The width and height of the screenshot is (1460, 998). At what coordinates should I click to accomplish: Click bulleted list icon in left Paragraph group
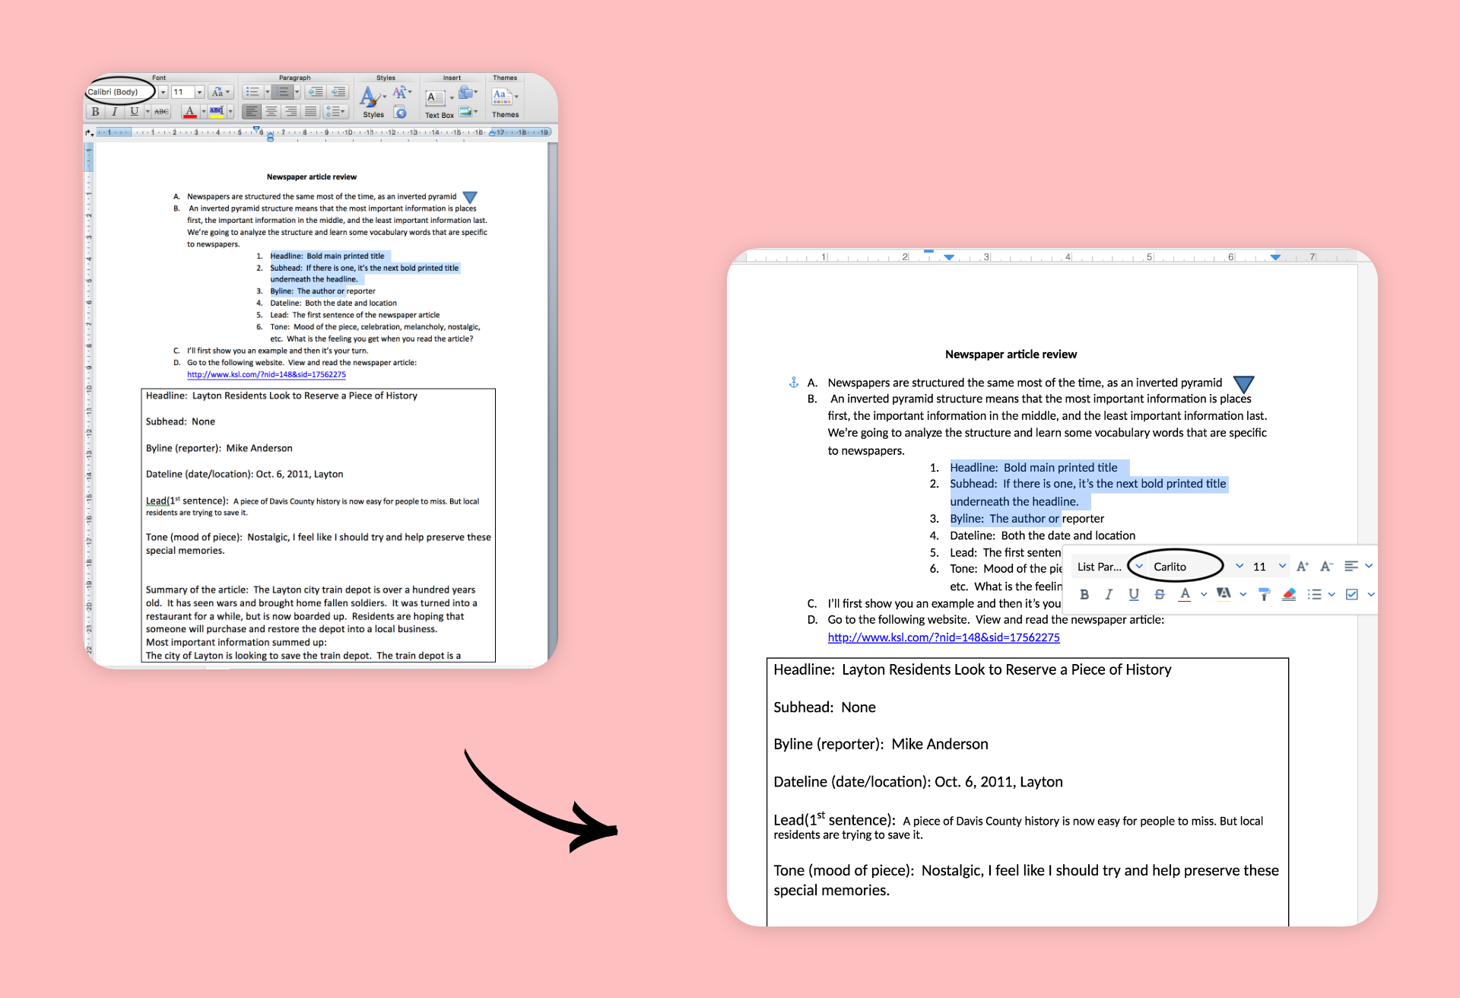pyautogui.click(x=252, y=92)
